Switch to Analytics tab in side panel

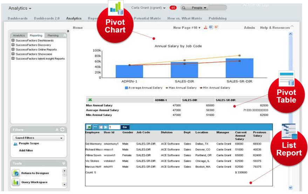point(19,35)
